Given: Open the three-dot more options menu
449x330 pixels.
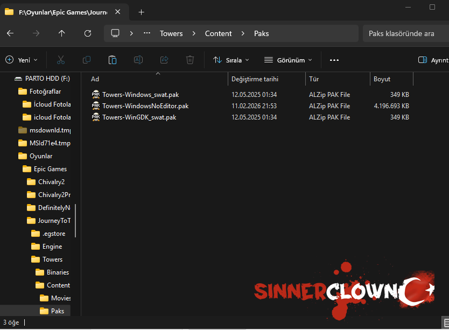Looking at the screenshot, I should 334,60.
